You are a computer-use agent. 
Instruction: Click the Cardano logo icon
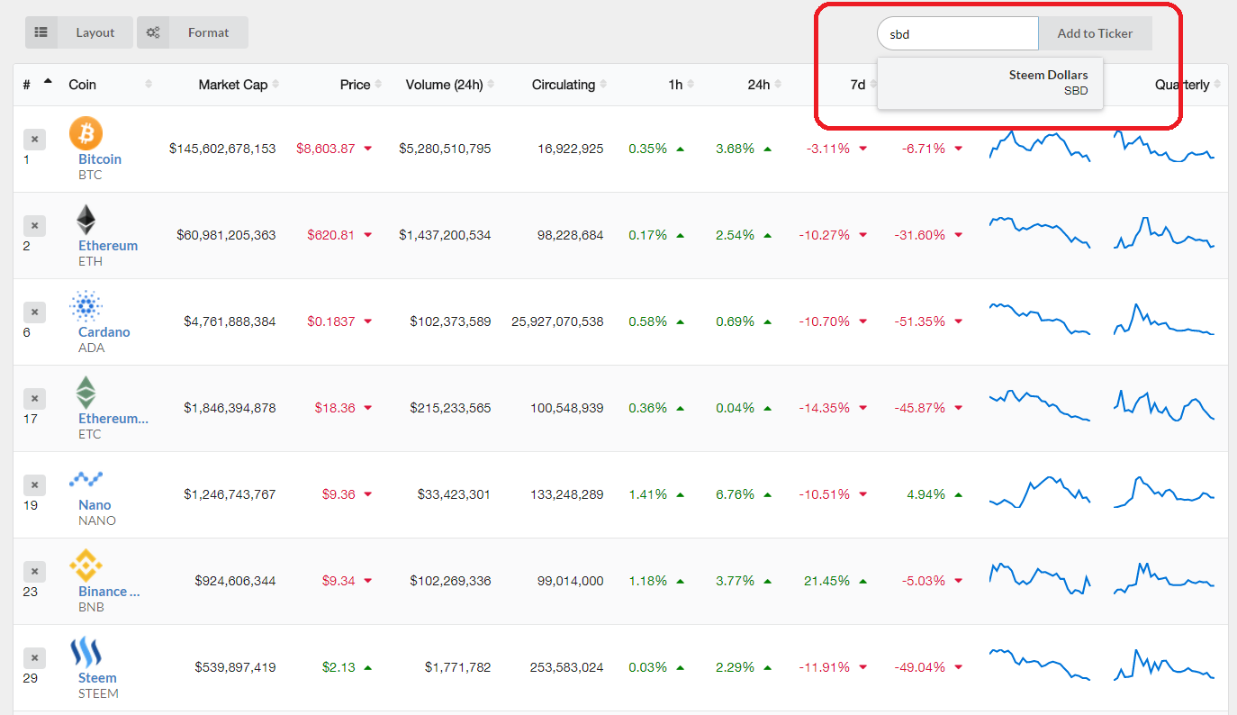(86, 306)
